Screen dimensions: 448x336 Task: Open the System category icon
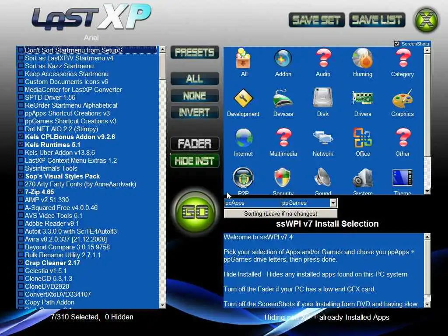point(363,178)
